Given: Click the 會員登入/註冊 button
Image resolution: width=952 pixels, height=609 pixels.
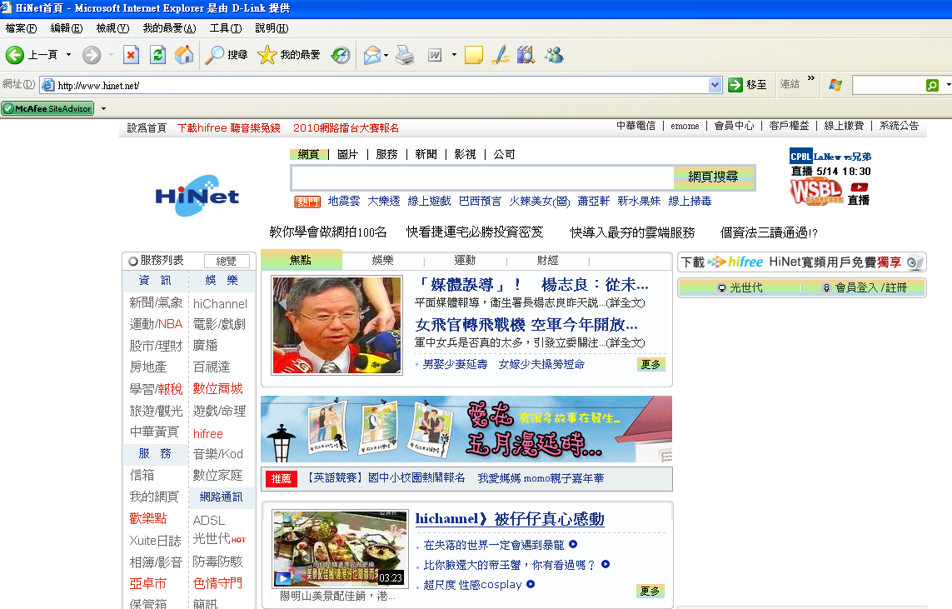Looking at the screenshot, I should [x=865, y=287].
